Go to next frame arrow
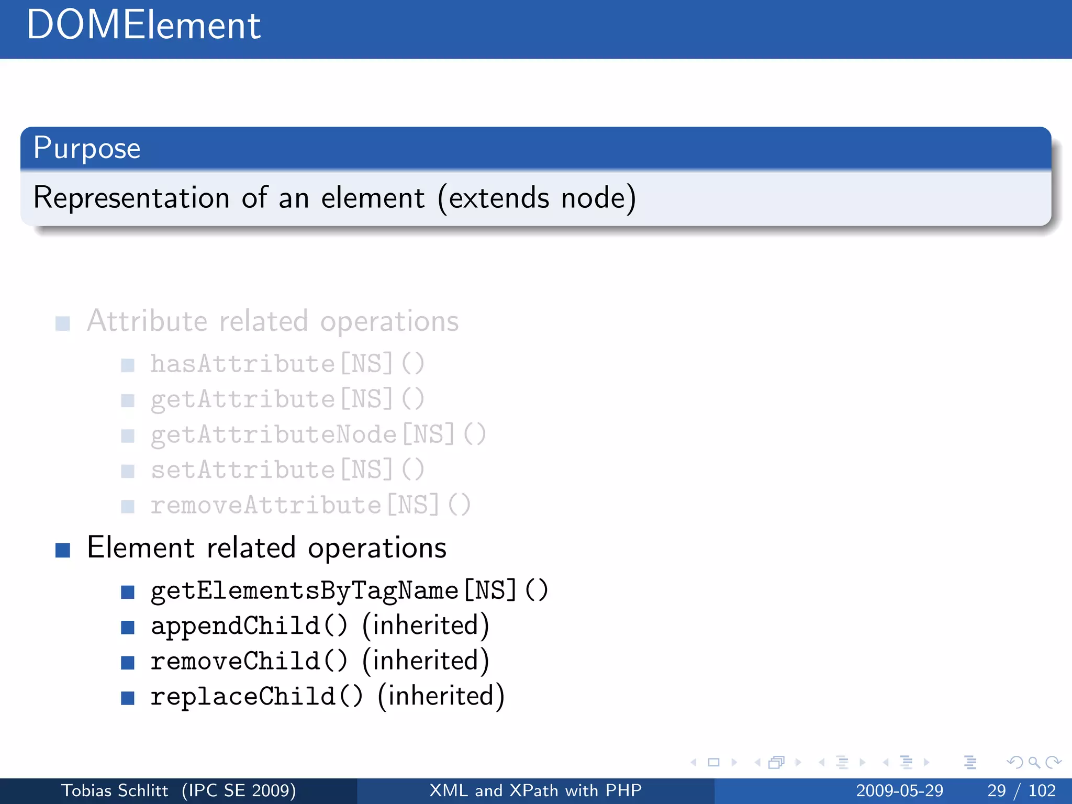Image resolution: width=1072 pixels, height=804 pixels. [x=798, y=763]
